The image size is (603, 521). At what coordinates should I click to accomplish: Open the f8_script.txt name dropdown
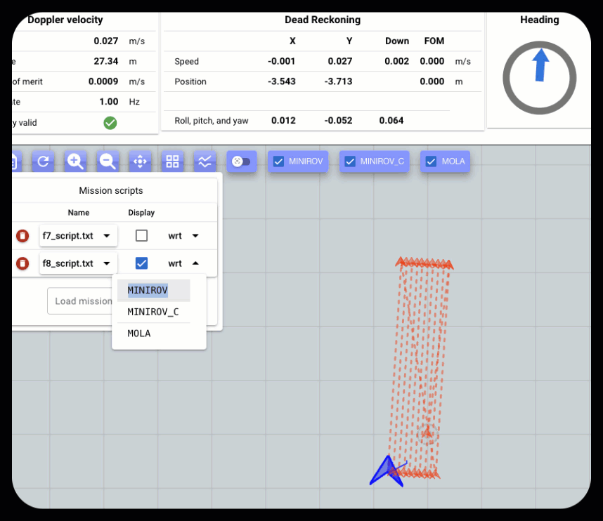[x=78, y=263]
